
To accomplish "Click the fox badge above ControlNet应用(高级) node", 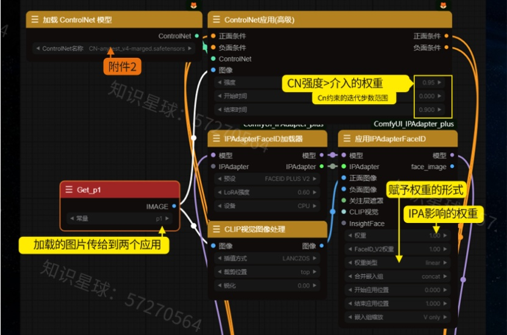I will tap(443, 5).
